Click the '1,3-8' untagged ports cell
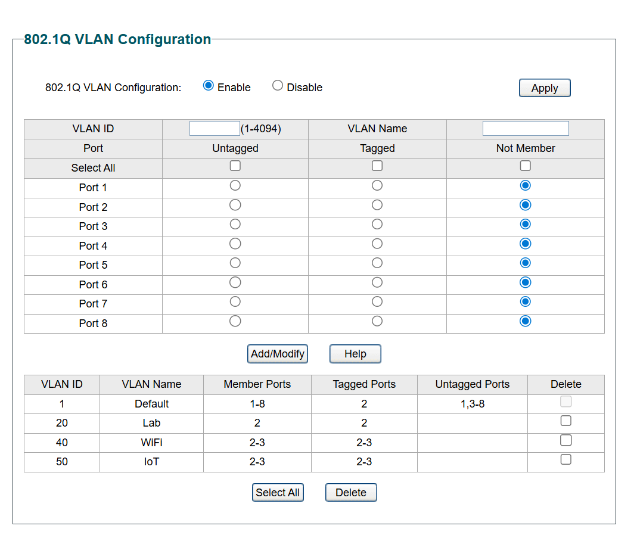 coord(473,404)
